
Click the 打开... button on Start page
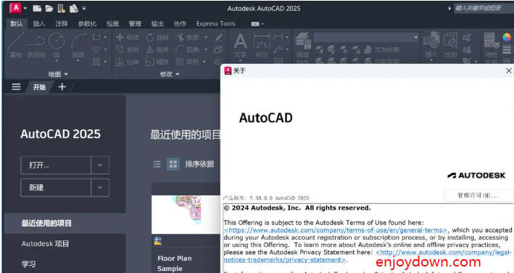(56, 165)
